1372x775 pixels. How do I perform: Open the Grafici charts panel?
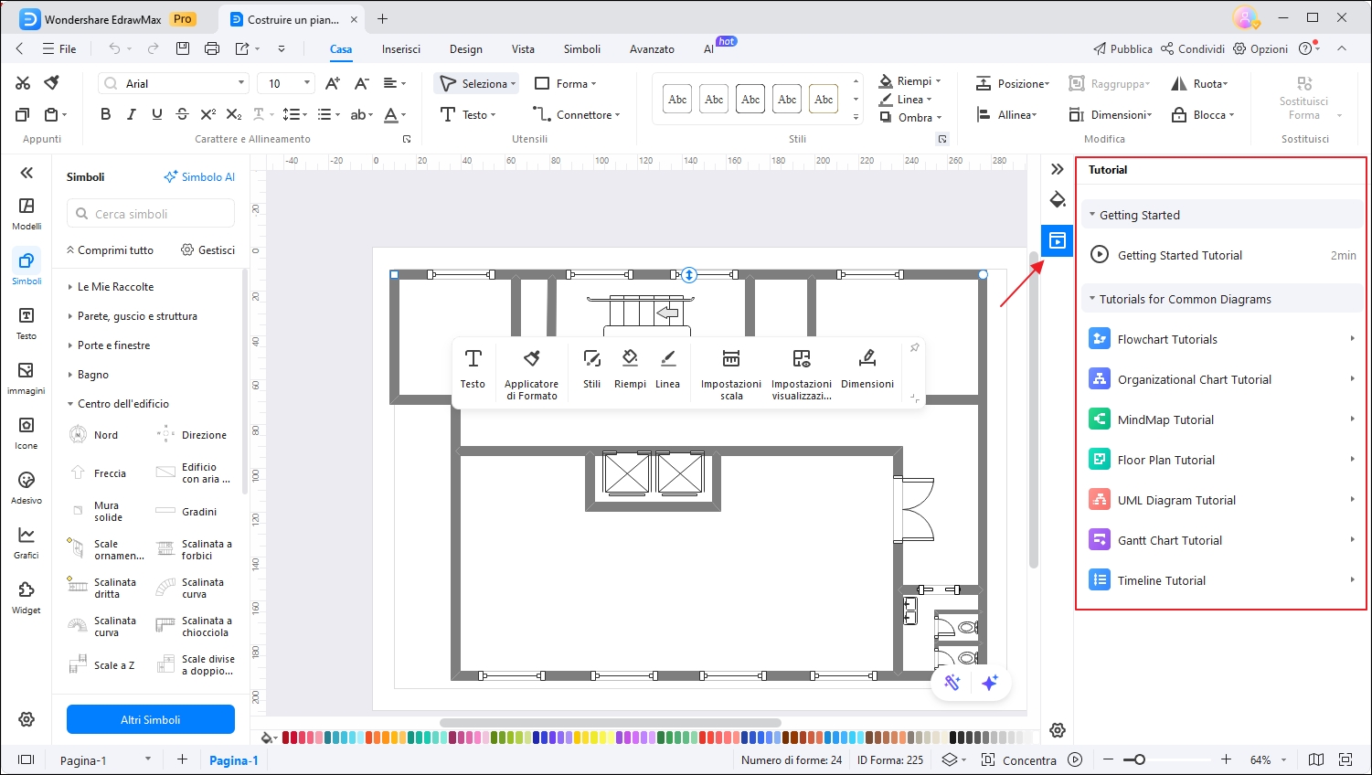coord(27,542)
